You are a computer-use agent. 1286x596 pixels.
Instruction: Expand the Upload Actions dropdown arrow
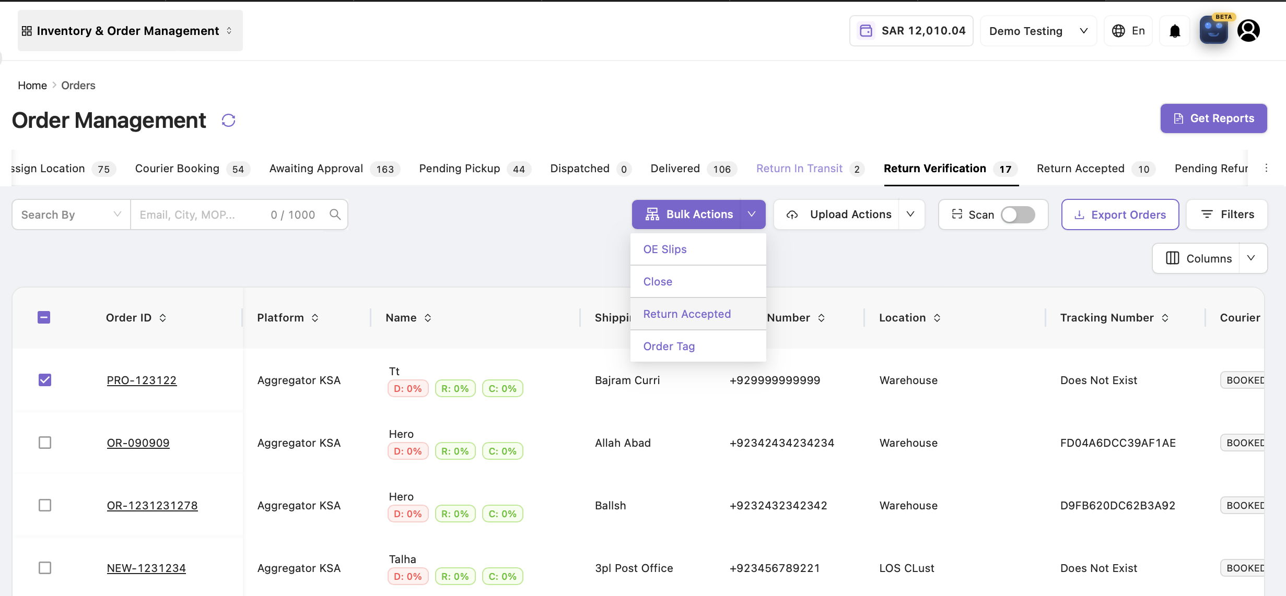pyautogui.click(x=910, y=214)
